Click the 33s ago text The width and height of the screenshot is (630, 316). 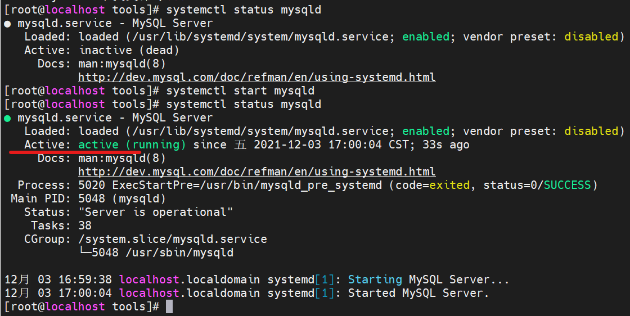point(446,145)
